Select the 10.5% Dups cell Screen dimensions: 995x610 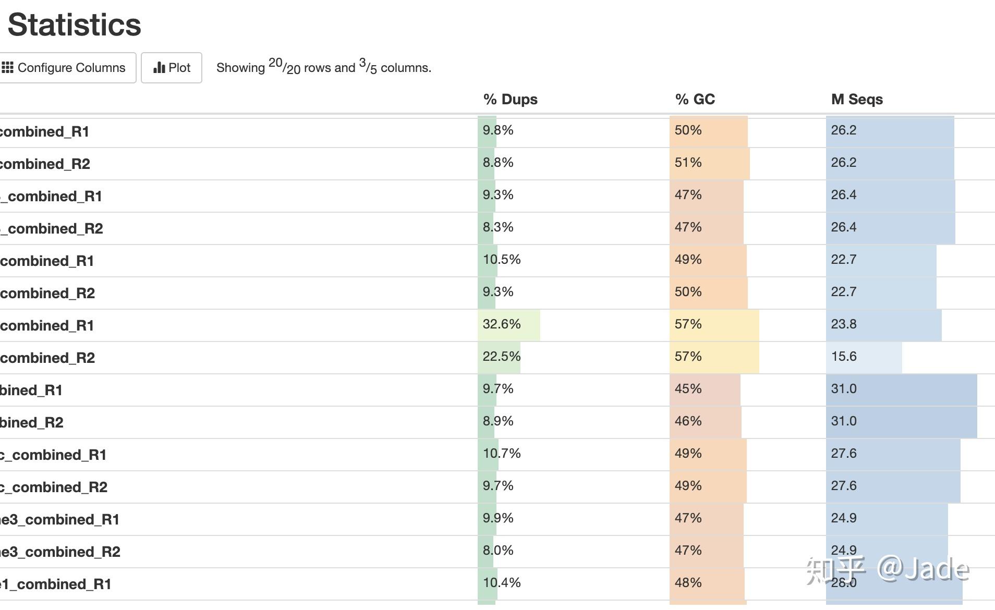[501, 260]
